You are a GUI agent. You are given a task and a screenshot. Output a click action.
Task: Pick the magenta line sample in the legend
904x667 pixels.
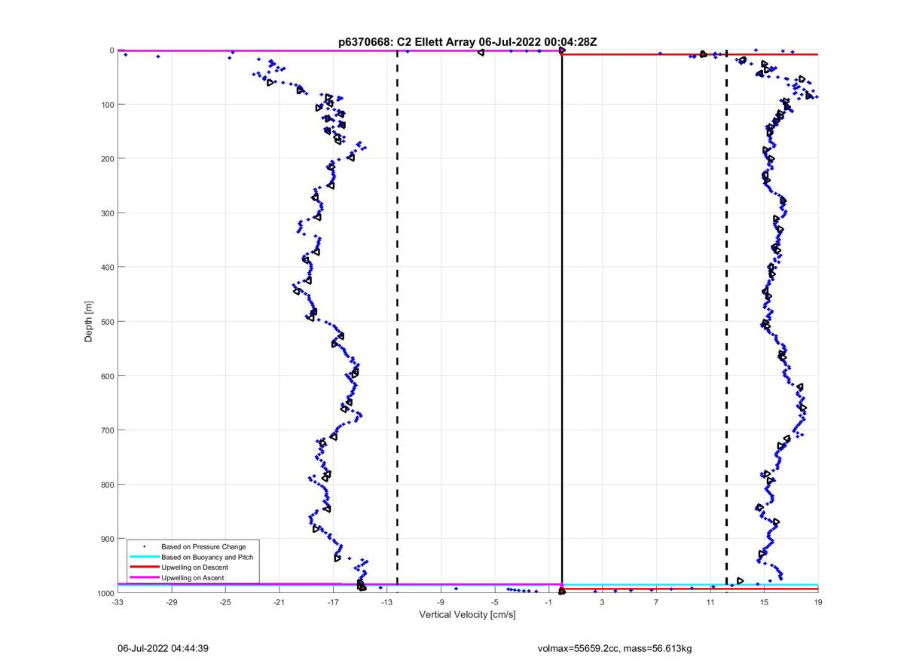144,578
